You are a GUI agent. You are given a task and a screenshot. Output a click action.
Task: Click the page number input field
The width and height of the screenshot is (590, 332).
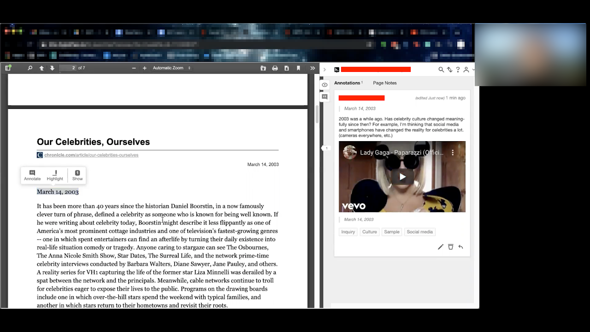pos(68,68)
